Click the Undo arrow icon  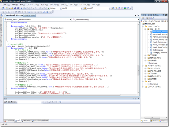point(31,8)
